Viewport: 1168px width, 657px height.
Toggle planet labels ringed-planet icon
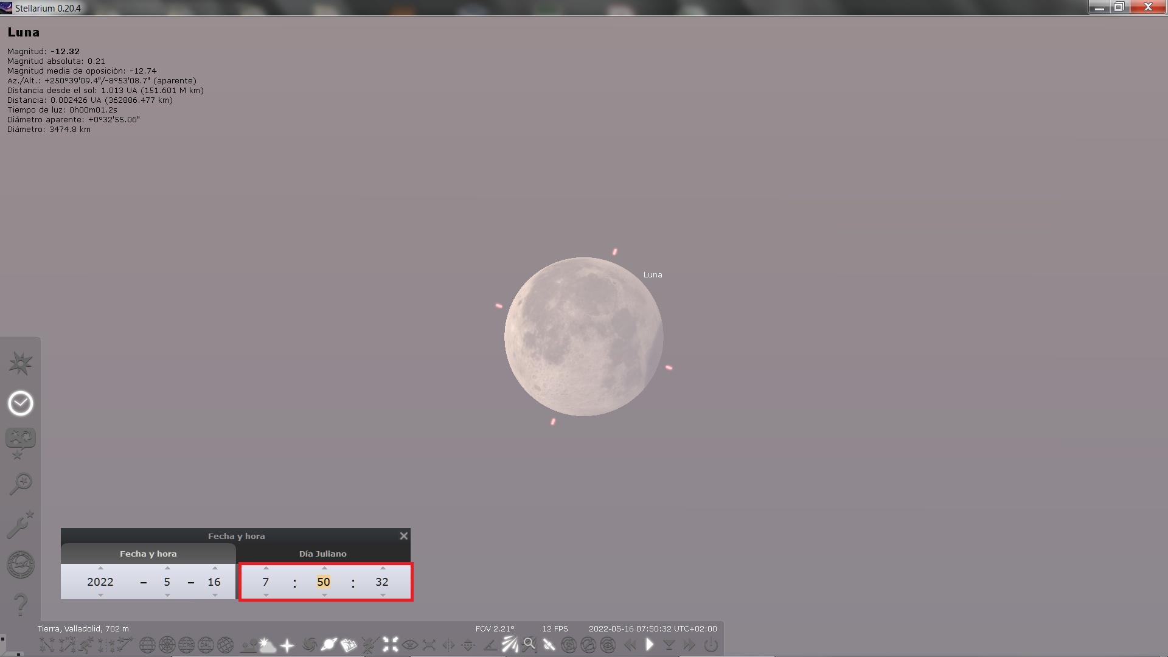click(x=329, y=645)
